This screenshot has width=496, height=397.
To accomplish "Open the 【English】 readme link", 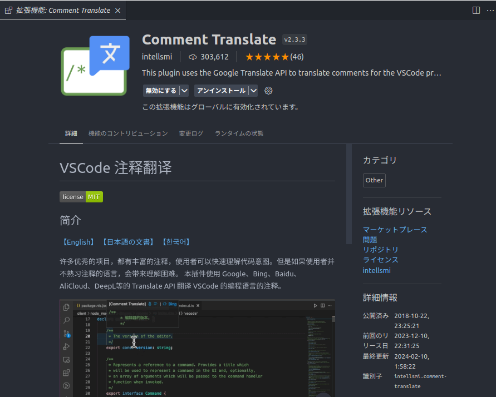I will (x=78, y=242).
